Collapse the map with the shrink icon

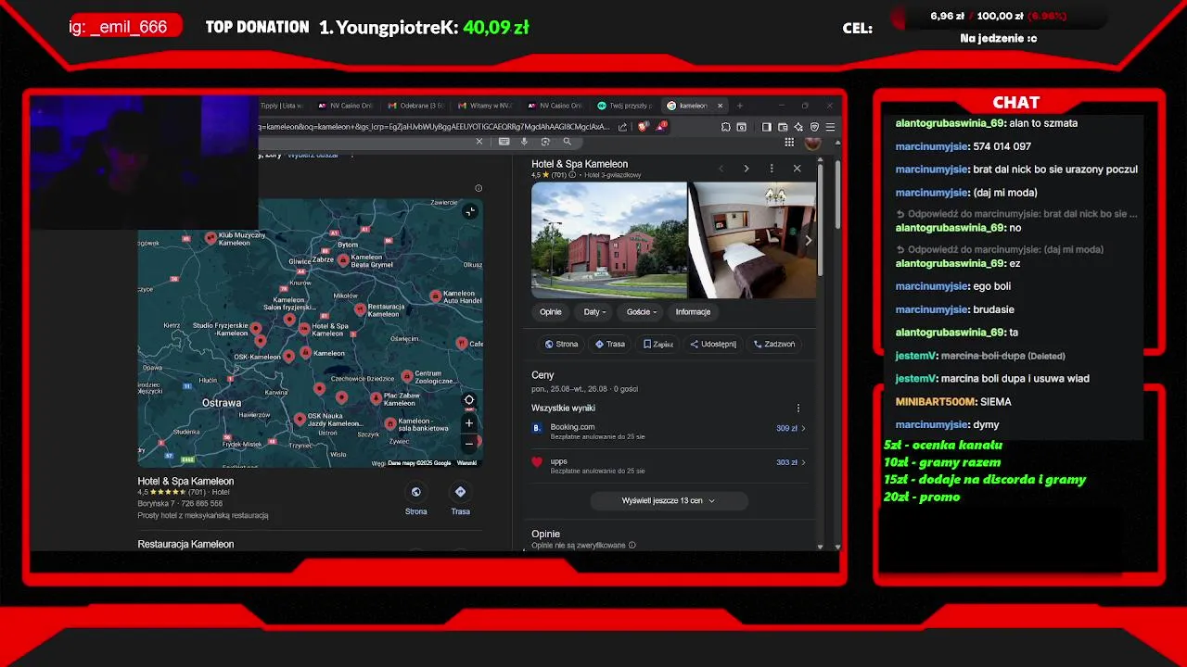[470, 211]
